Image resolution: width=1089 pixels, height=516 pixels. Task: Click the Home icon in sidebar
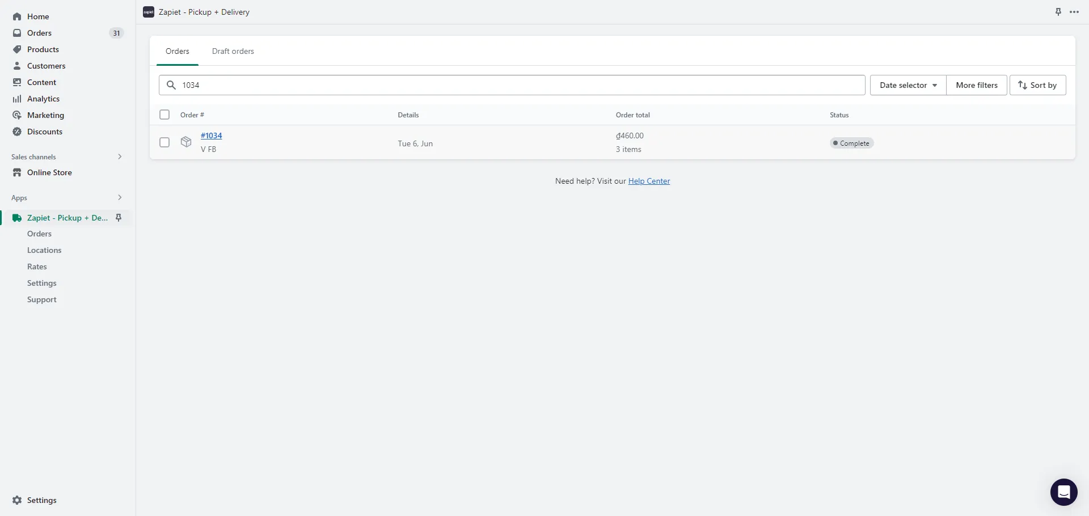[x=17, y=16]
